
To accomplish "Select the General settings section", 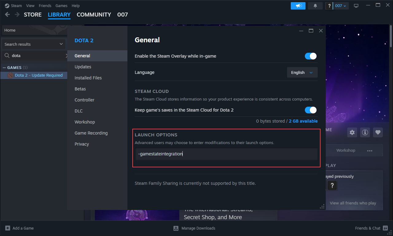I will tap(97, 56).
